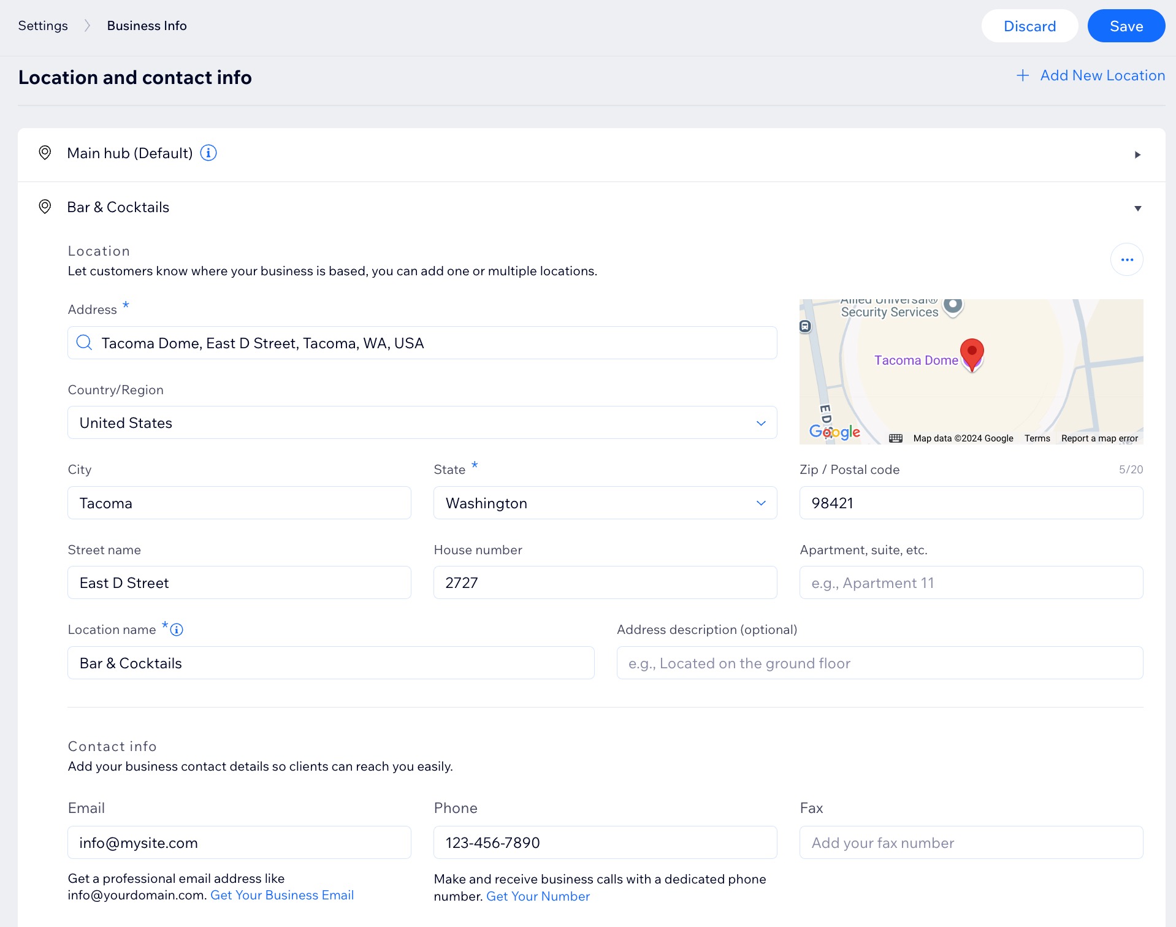The width and height of the screenshot is (1176, 927).
Task: Click the Tacoma Dome label on map
Action: [x=916, y=360]
